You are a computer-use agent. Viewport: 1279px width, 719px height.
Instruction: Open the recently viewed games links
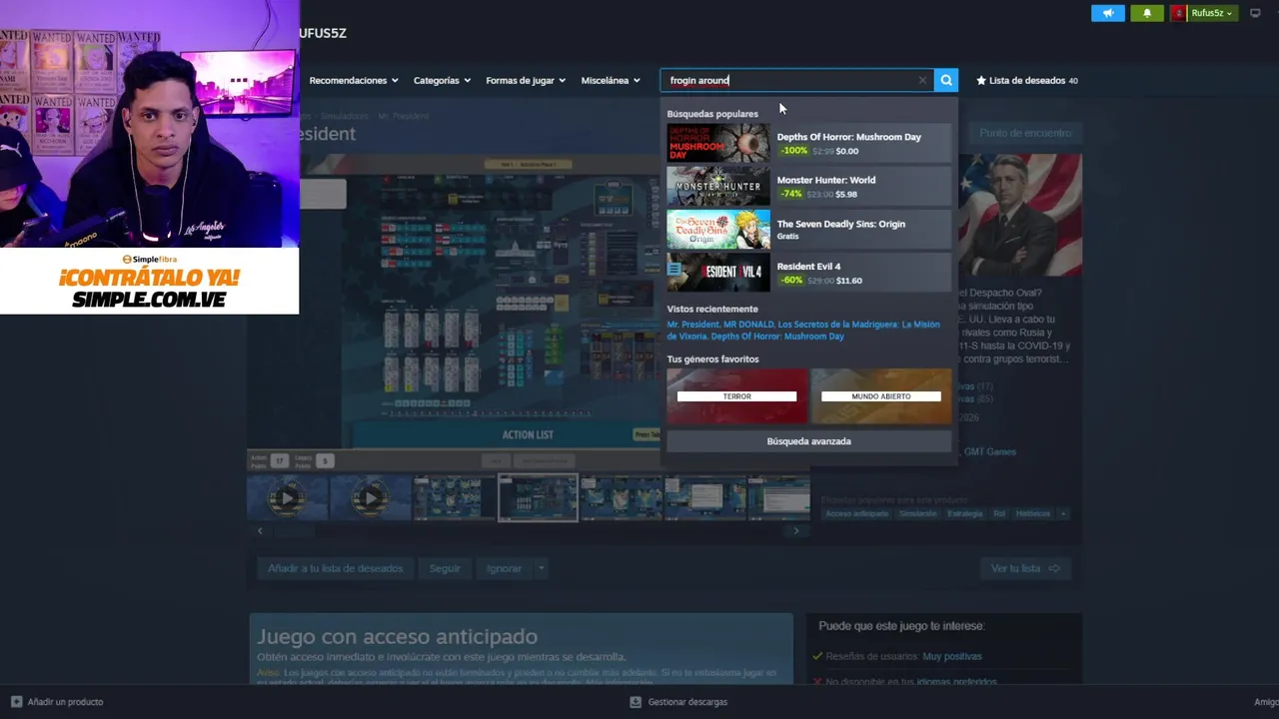(803, 331)
